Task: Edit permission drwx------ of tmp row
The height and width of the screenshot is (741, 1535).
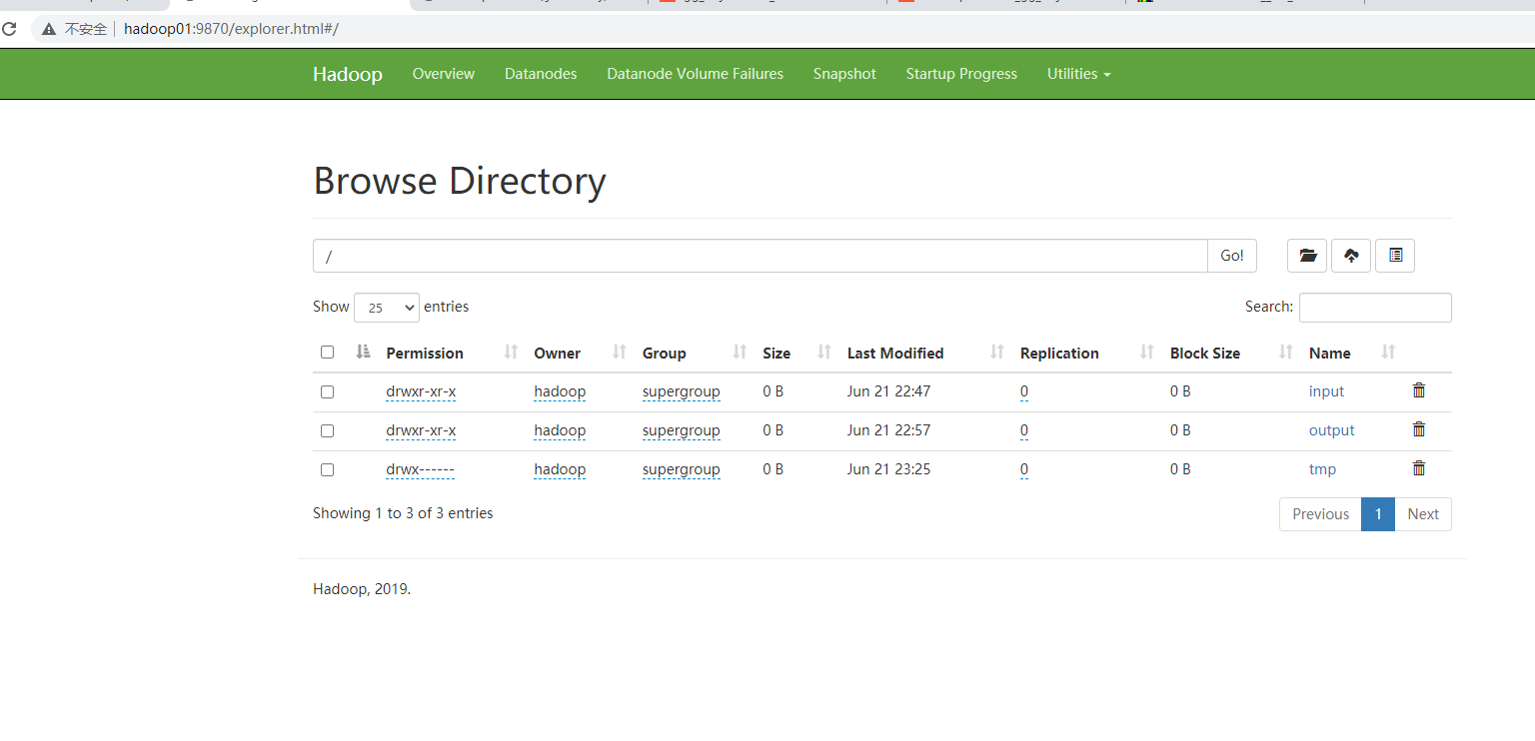Action: pos(420,469)
